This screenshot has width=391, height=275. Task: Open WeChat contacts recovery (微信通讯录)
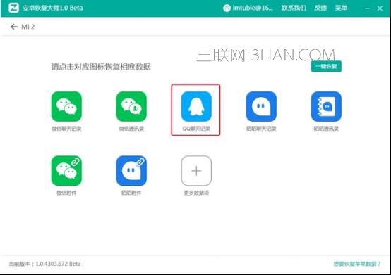131,106
